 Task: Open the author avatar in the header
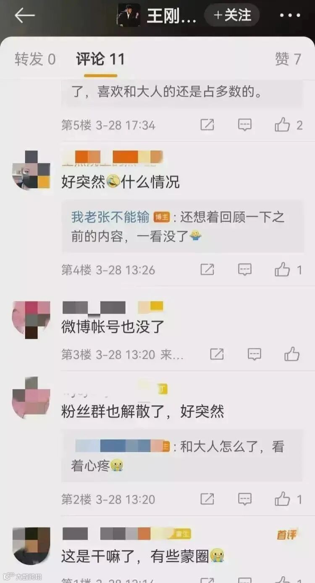129,15
